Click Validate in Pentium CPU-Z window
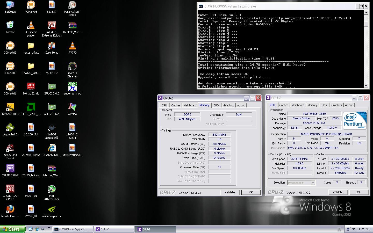This screenshot has width=373, height=233. coord(338,192)
